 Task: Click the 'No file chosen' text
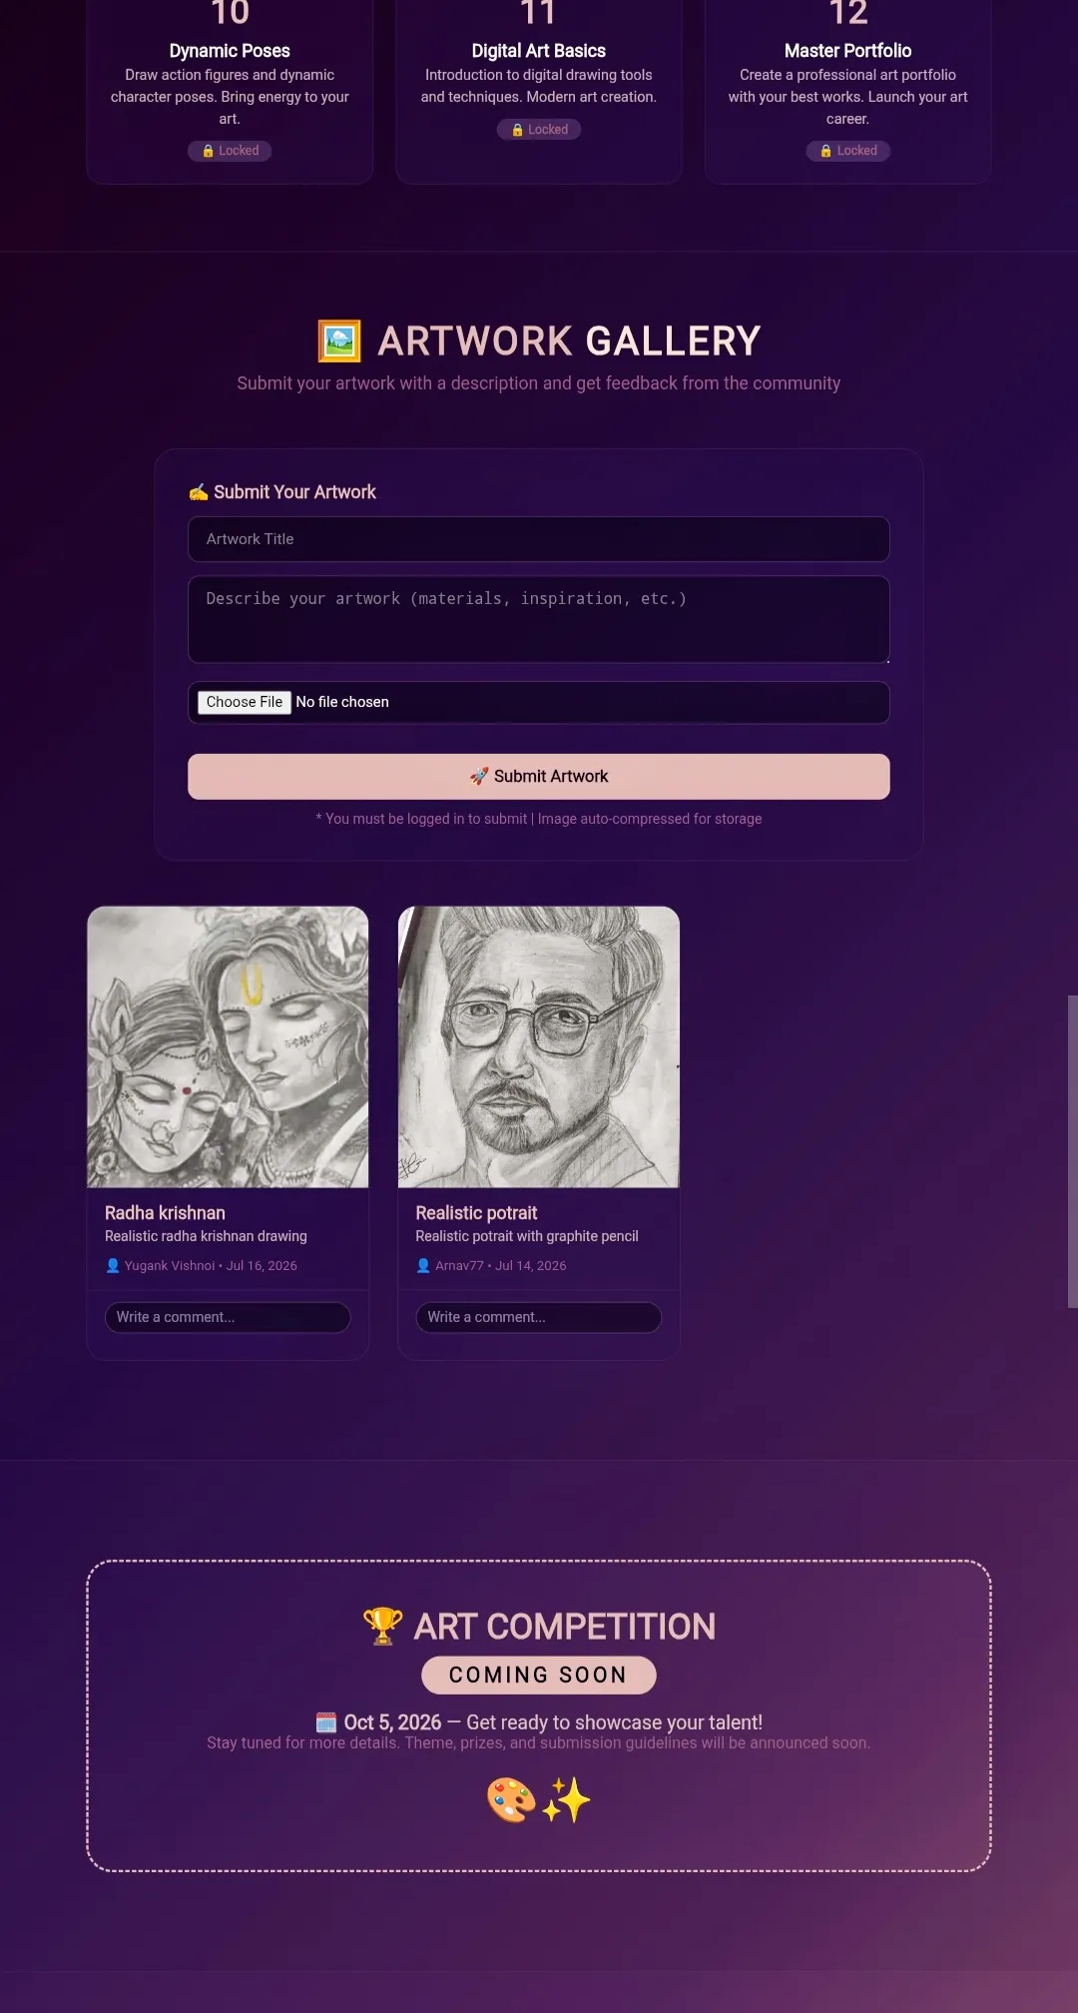pos(342,702)
